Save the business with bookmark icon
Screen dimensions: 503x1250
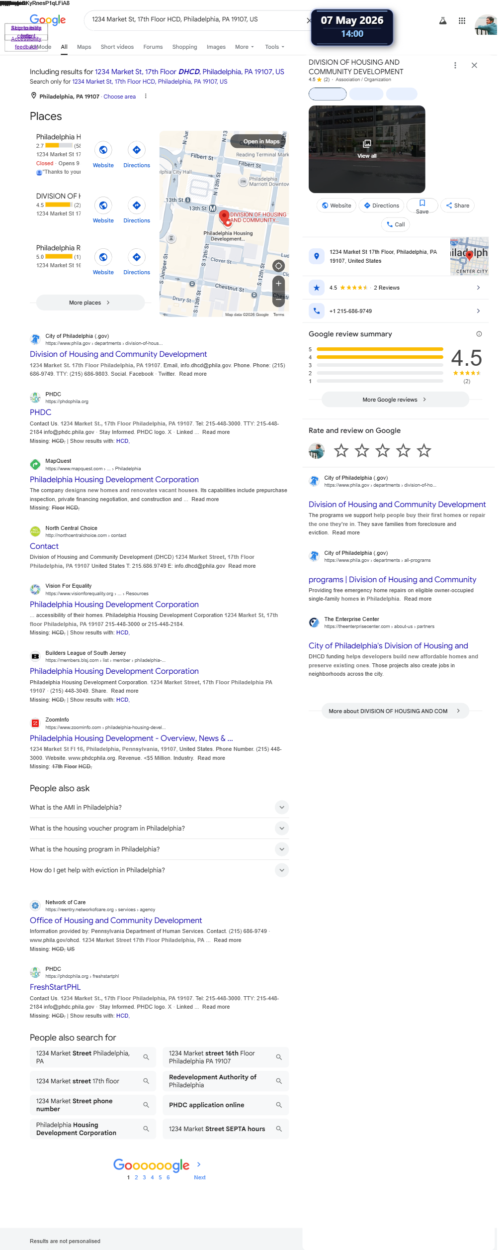(422, 206)
